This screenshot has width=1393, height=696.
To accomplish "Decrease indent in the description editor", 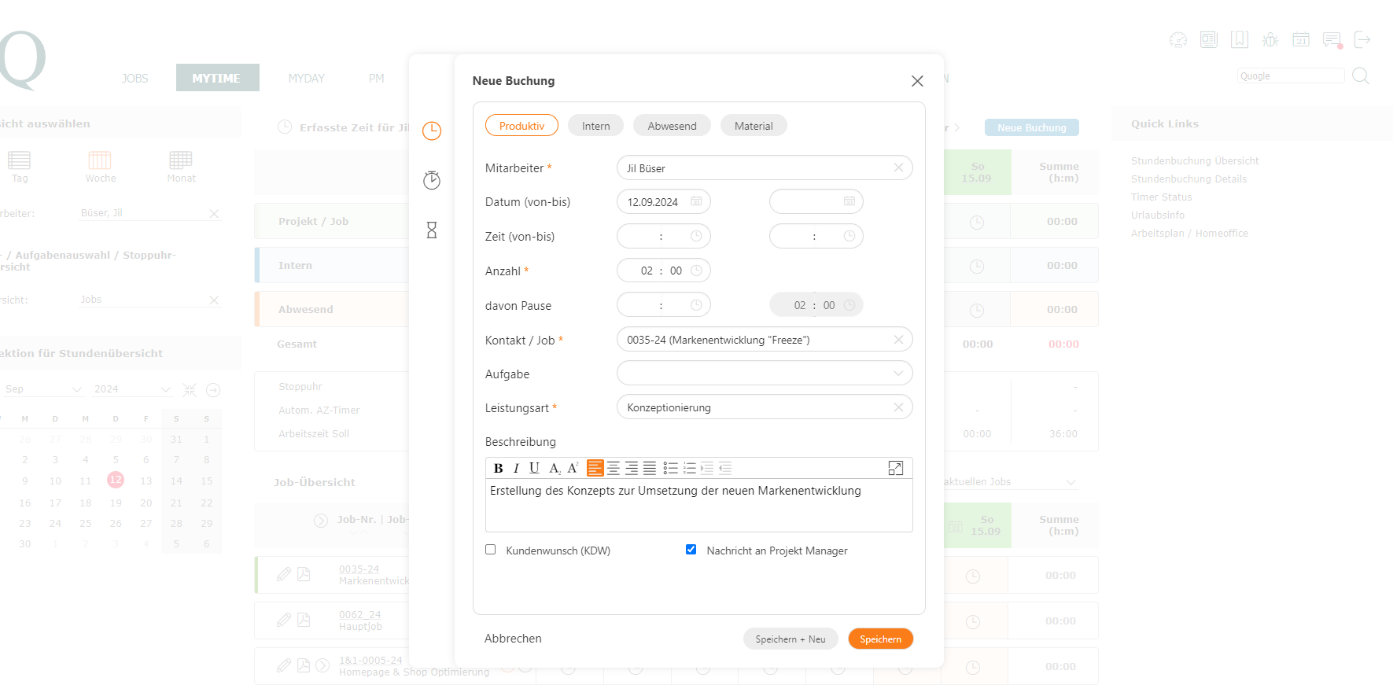I will click(x=725, y=469).
